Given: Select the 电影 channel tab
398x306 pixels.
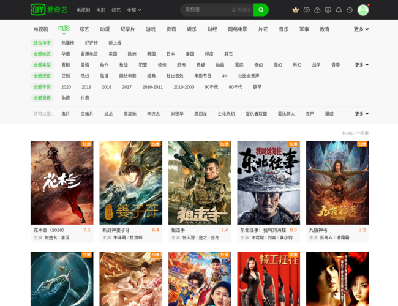Looking at the screenshot, I should [64, 28].
